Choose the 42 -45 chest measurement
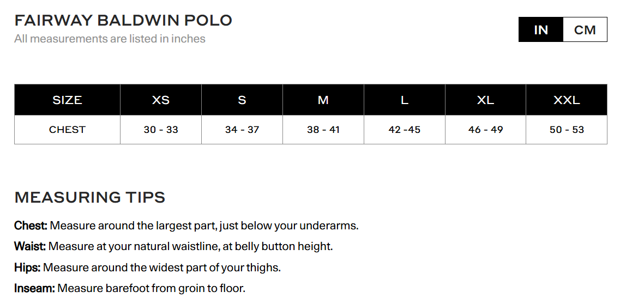The width and height of the screenshot is (620, 304). pyautogui.click(x=404, y=130)
